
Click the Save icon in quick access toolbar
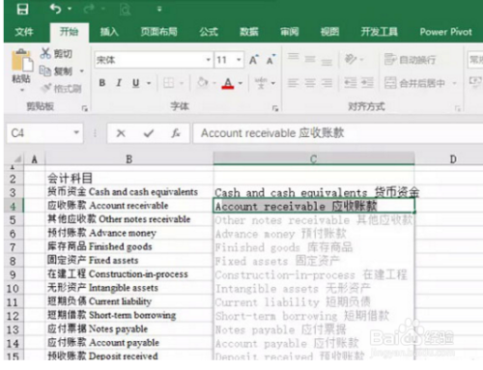22,9
